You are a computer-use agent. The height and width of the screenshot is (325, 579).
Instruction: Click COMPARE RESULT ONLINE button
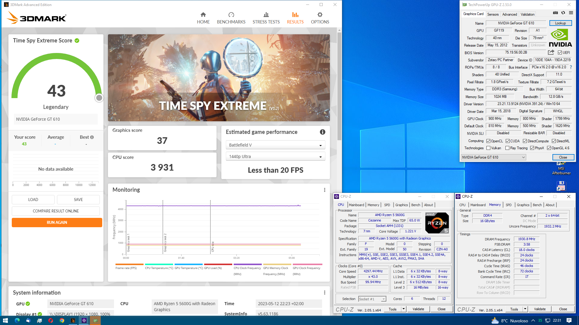click(56, 211)
